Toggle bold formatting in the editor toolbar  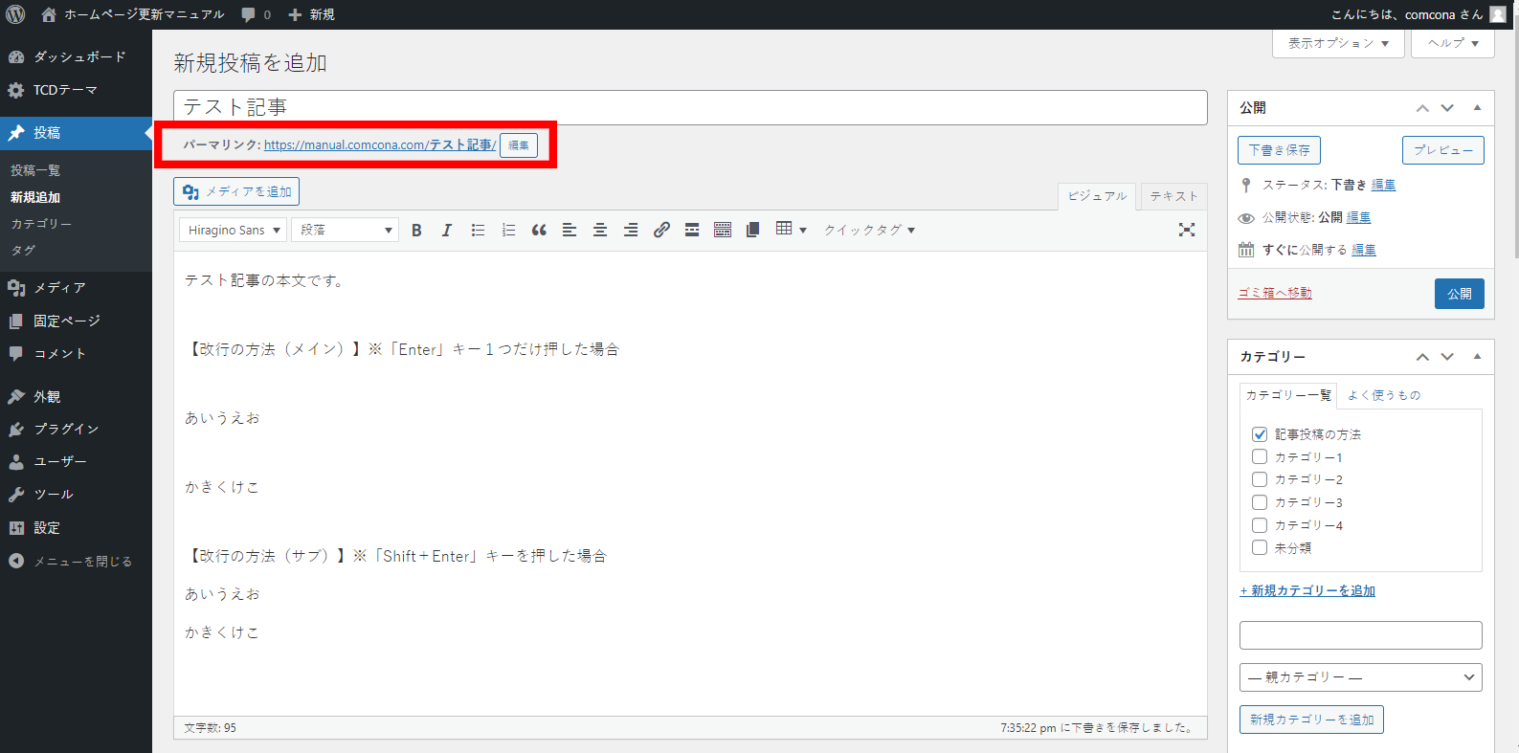(x=416, y=231)
